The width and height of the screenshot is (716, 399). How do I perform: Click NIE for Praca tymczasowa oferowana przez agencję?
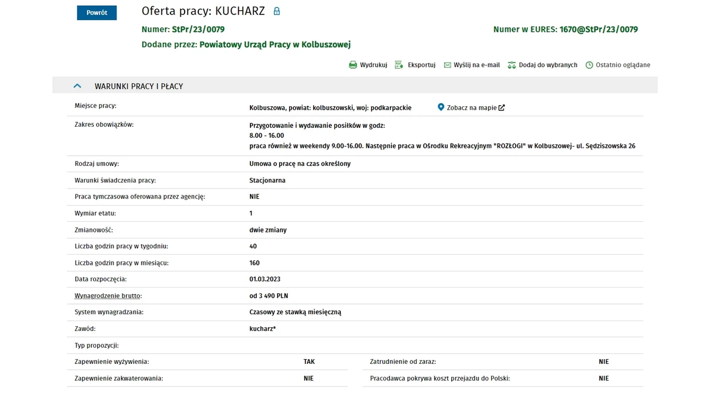click(x=254, y=197)
